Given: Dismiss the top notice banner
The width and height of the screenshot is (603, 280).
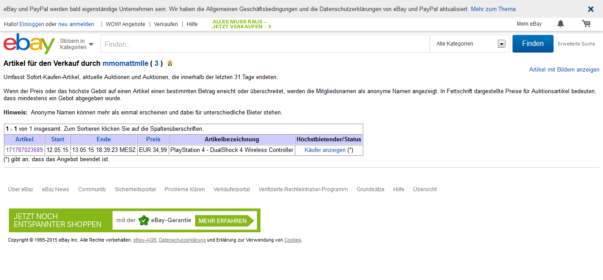Looking at the screenshot, I should point(591,9).
